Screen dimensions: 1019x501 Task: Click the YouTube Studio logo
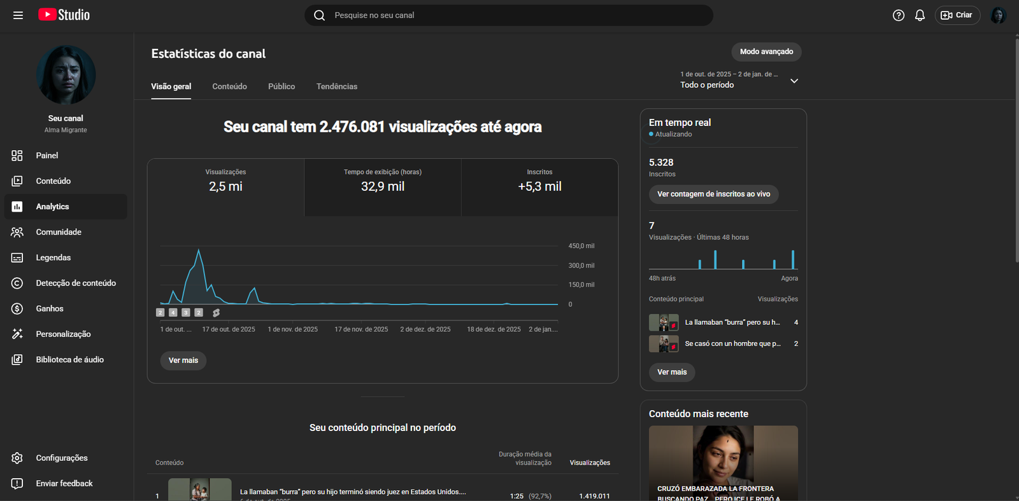tap(64, 15)
